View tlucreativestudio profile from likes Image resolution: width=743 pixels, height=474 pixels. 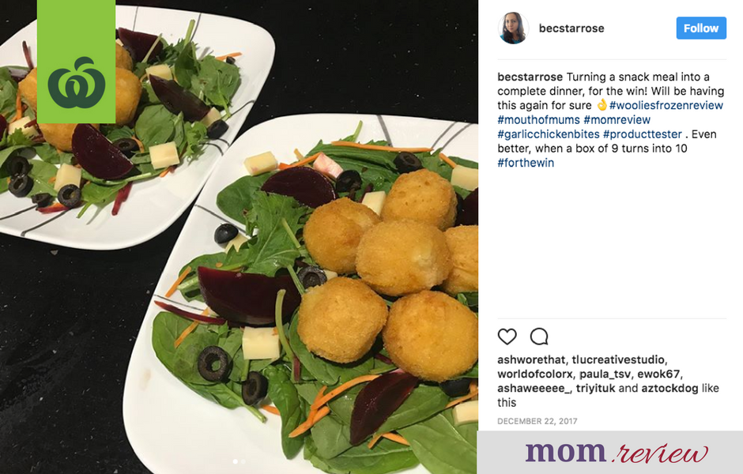point(618,359)
